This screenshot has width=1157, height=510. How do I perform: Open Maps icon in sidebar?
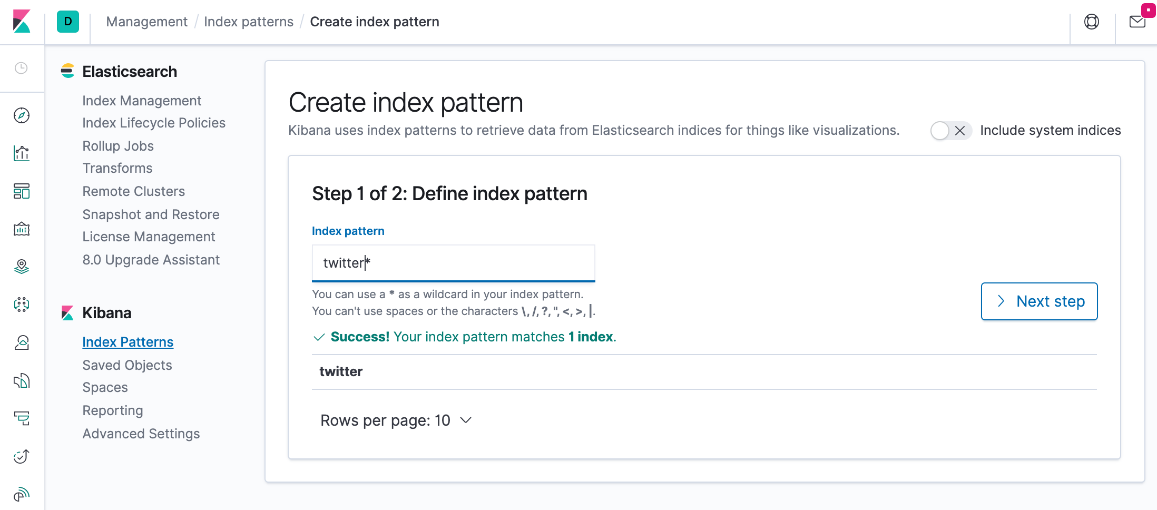point(22,267)
